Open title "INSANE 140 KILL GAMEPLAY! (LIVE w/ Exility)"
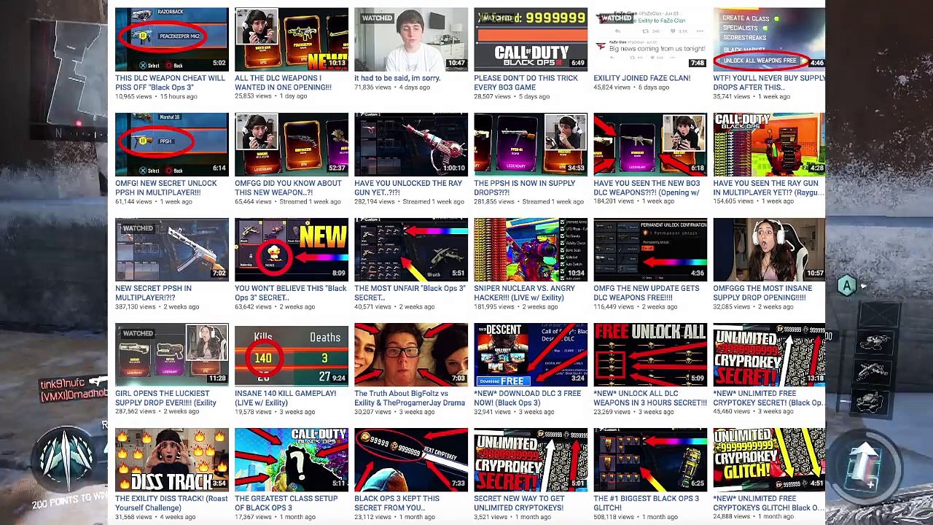 [285, 397]
